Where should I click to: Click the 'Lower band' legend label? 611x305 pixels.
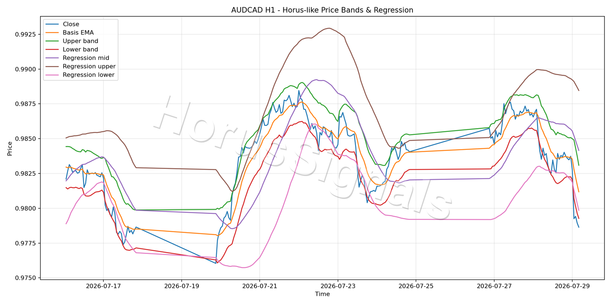(x=81, y=49)
